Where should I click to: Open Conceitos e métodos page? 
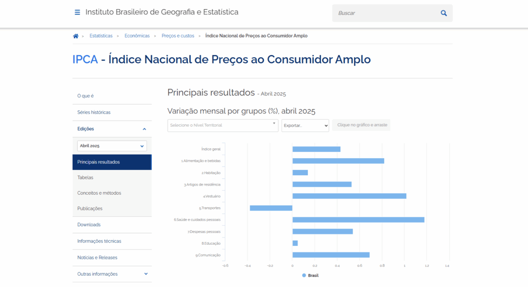(99, 193)
